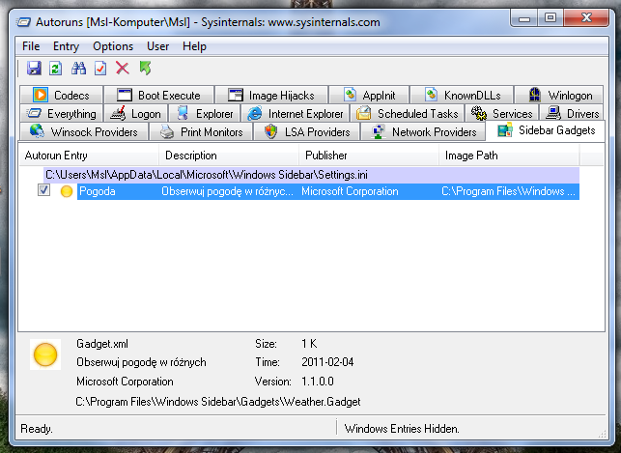Click the Microsoft Corporation publisher cell

click(x=351, y=191)
